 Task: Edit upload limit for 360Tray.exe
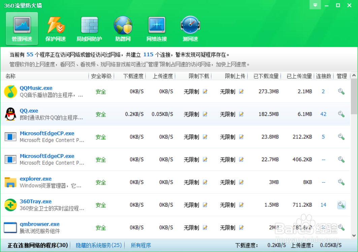click(241, 205)
